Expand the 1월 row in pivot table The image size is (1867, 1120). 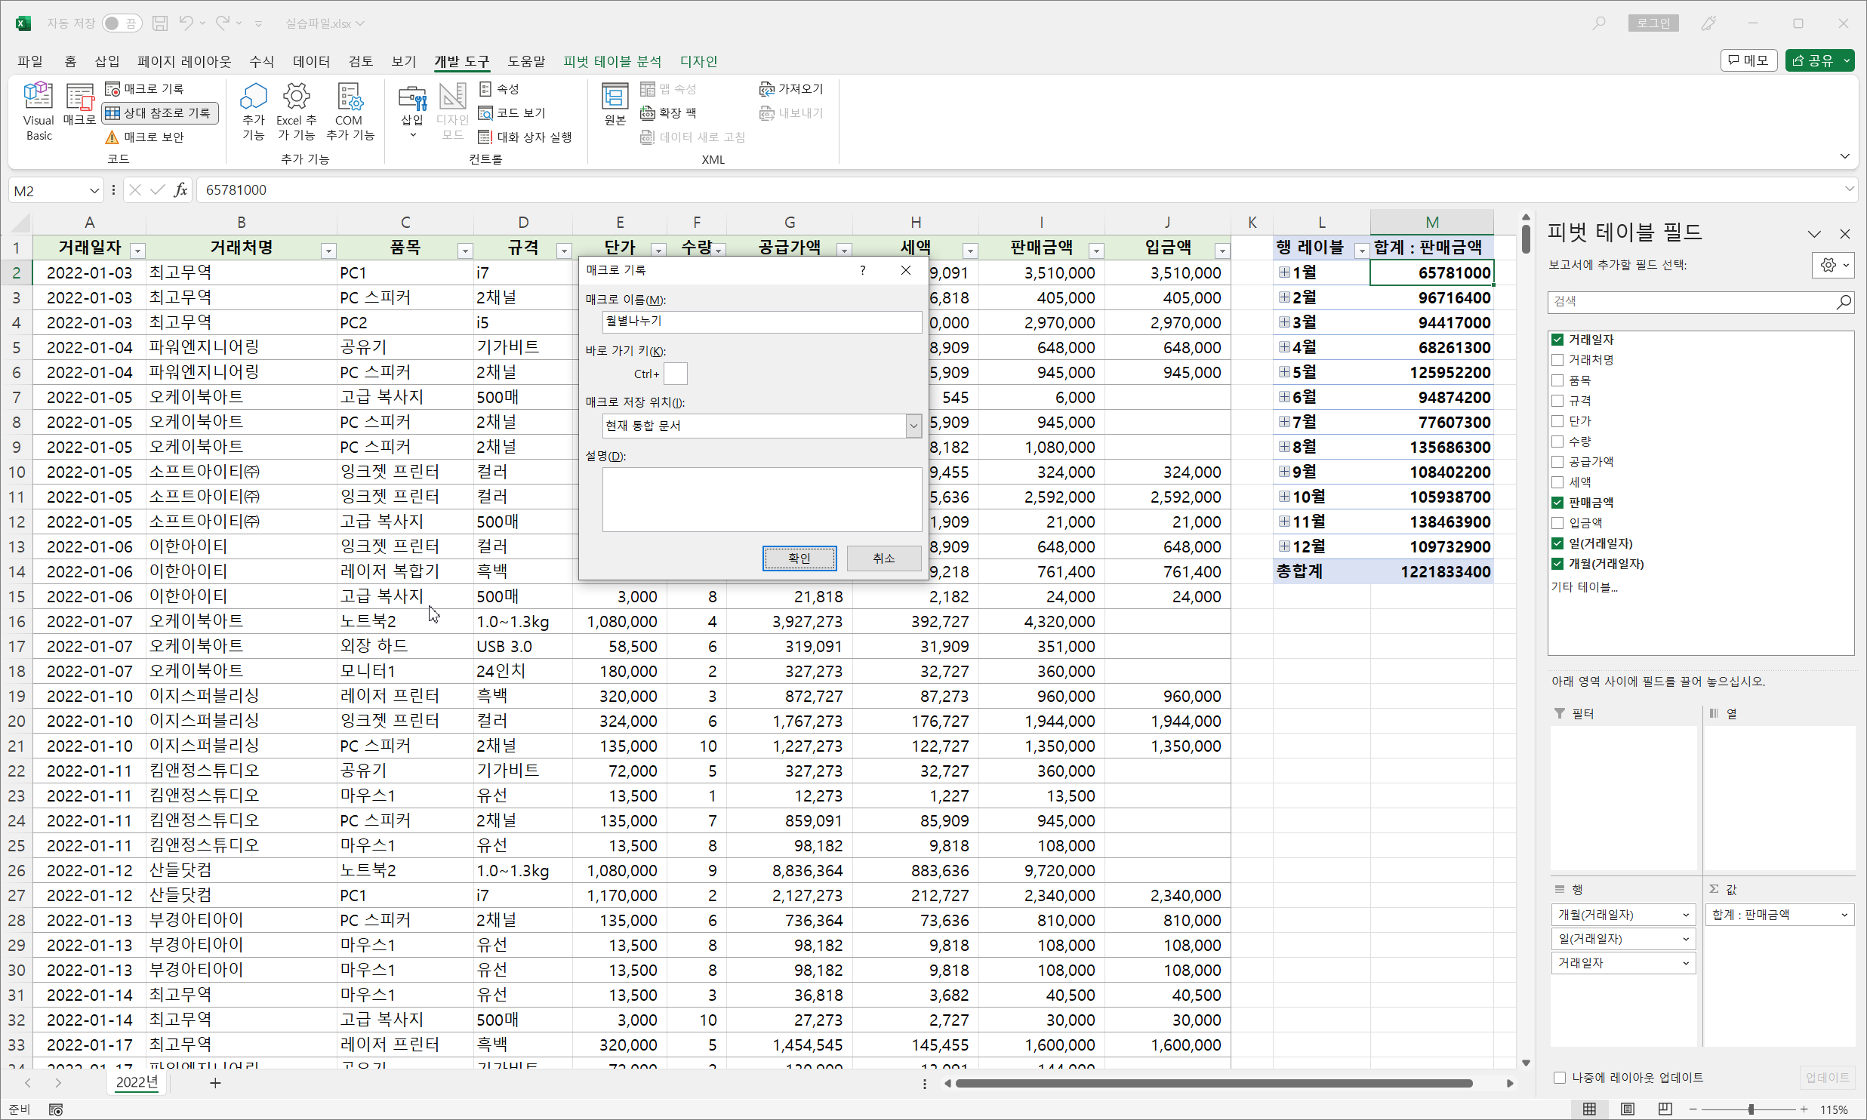(1284, 272)
